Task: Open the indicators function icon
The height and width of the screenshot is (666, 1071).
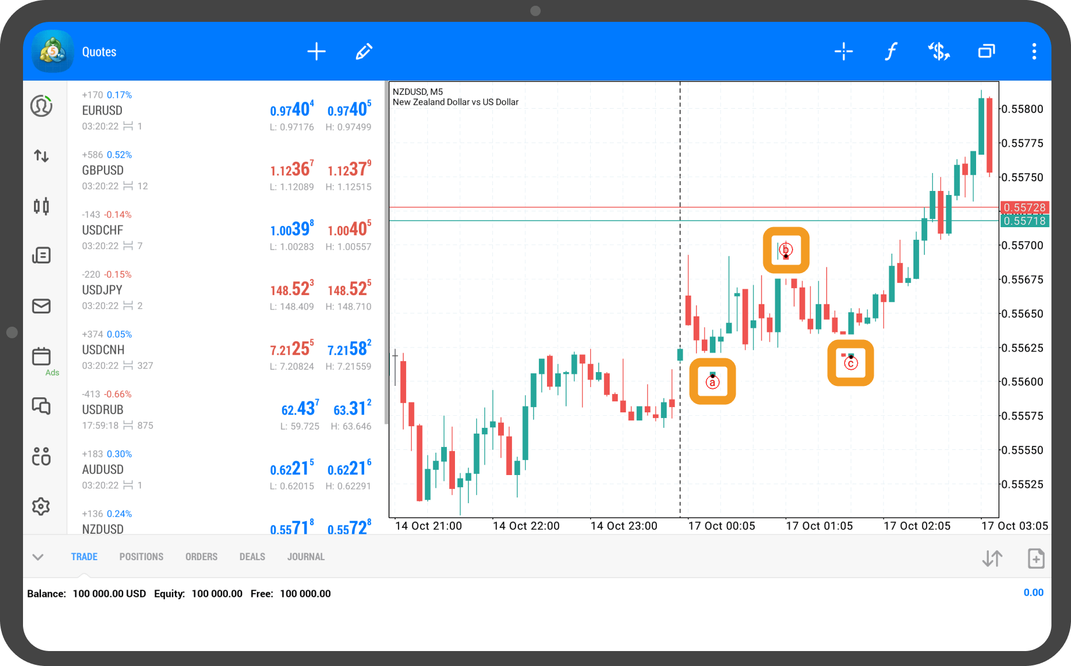Action: coord(890,52)
